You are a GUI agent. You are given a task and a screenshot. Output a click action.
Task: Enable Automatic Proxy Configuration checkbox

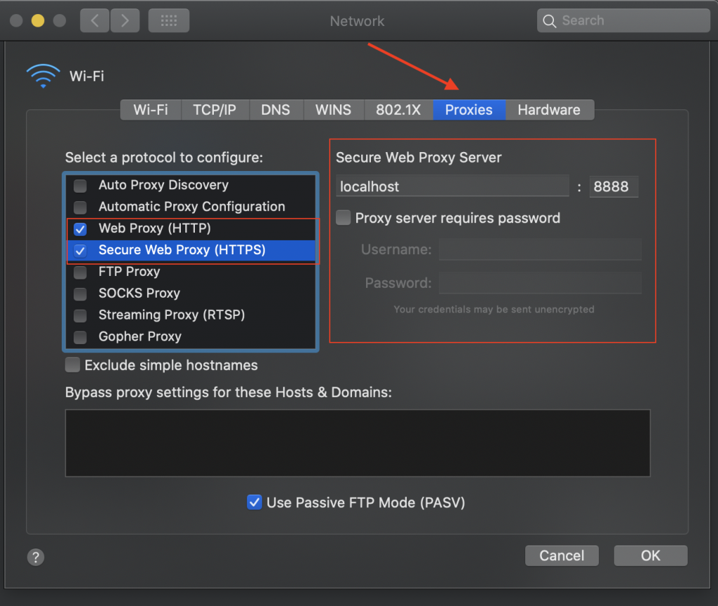pos(80,207)
